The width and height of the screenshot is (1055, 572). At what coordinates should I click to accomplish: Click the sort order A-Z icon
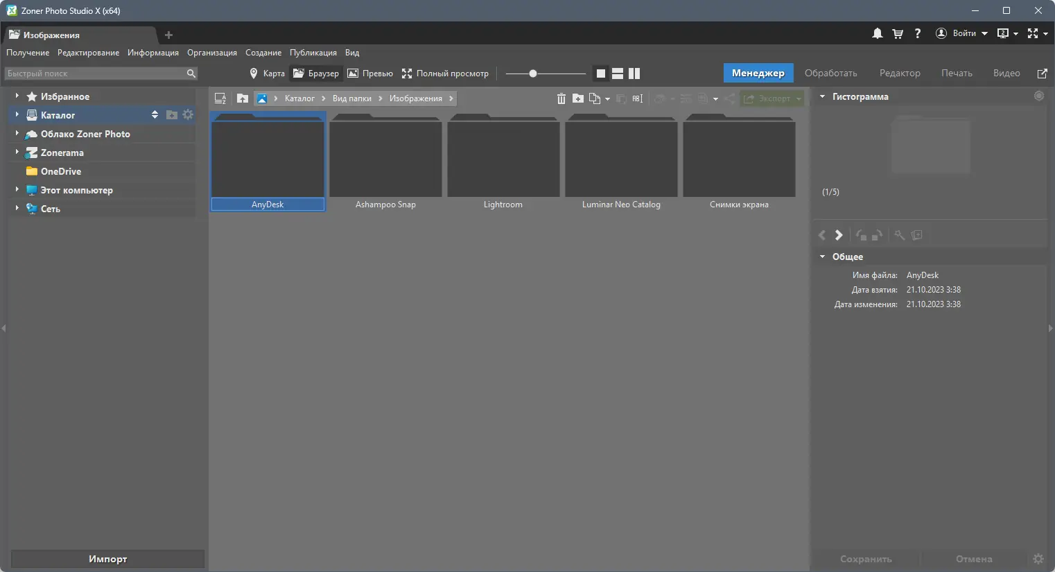(220, 98)
